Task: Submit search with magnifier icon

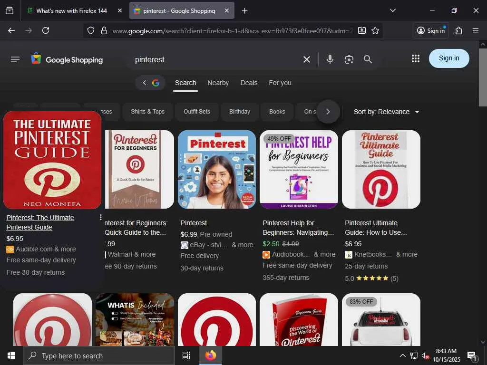Action: 368,59
